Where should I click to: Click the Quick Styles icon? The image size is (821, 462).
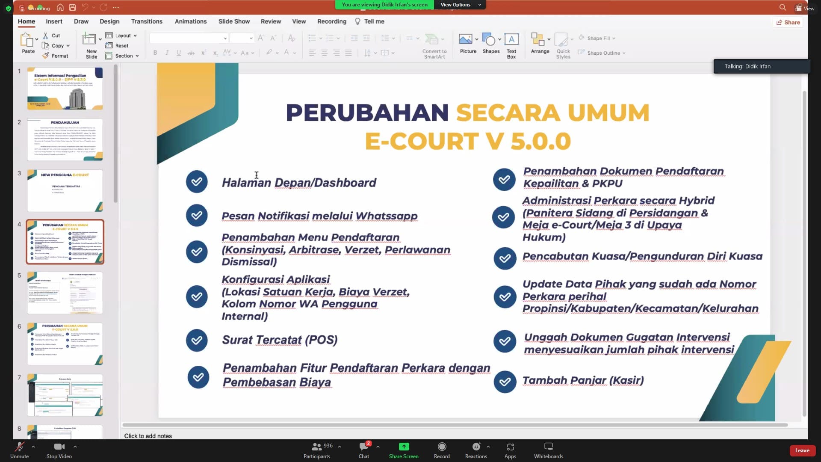pyautogui.click(x=561, y=39)
